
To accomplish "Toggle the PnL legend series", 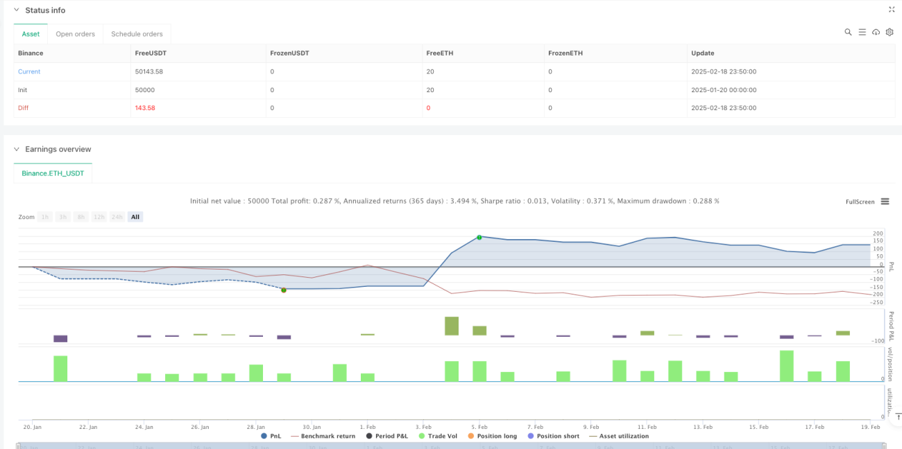I will pyautogui.click(x=271, y=436).
